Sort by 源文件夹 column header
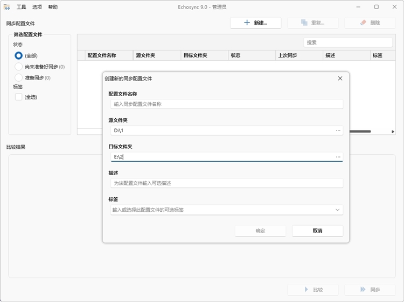The image size is (404, 302). (x=157, y=55)
